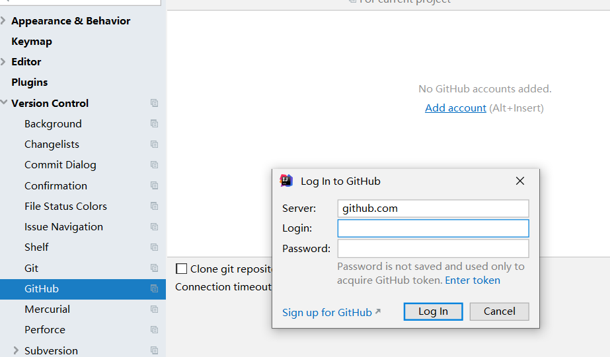Expand the Editor settings section

tap(3, 61)
